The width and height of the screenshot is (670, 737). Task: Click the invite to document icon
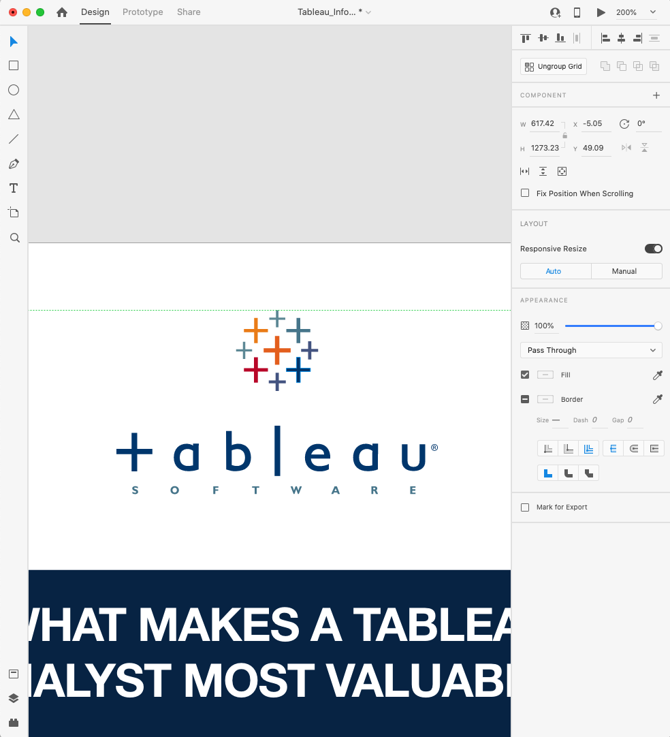coord(556,13)
